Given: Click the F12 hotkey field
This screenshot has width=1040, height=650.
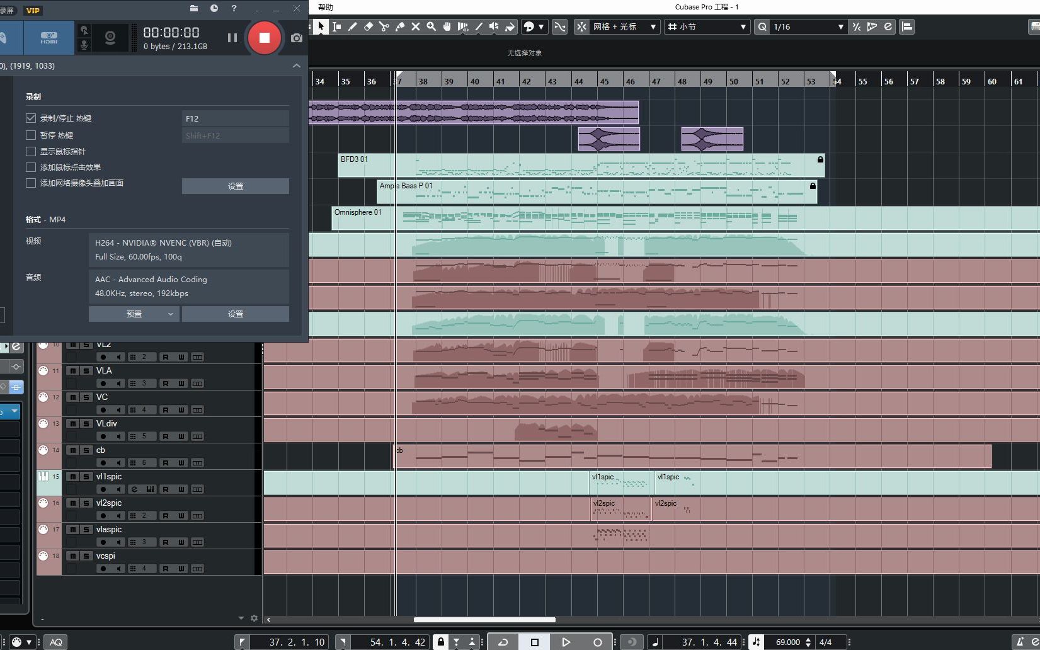Looking at the screenshot, I should (236, 118).
